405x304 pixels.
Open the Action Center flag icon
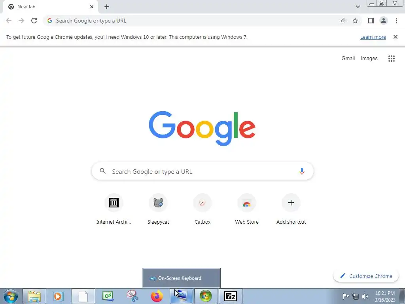(346, 296)
